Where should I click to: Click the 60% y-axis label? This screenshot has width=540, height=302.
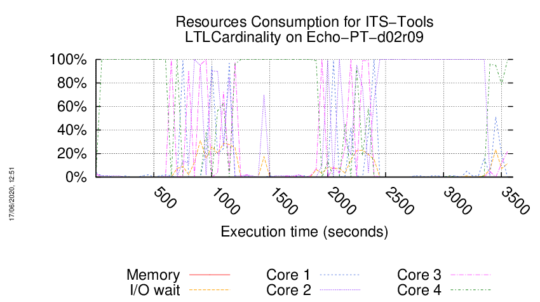pyautogui.click(x=72, y=107)
